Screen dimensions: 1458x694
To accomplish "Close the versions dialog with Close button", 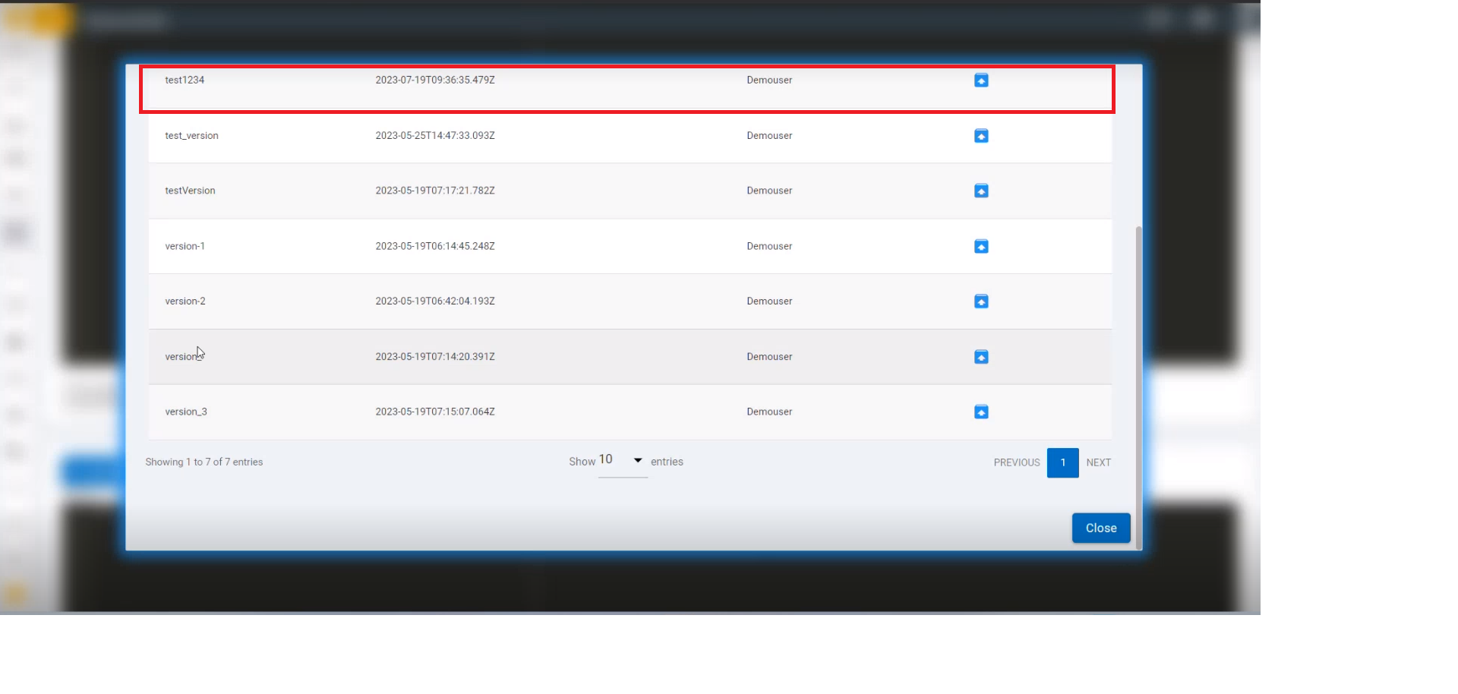I will (1101, 528).
